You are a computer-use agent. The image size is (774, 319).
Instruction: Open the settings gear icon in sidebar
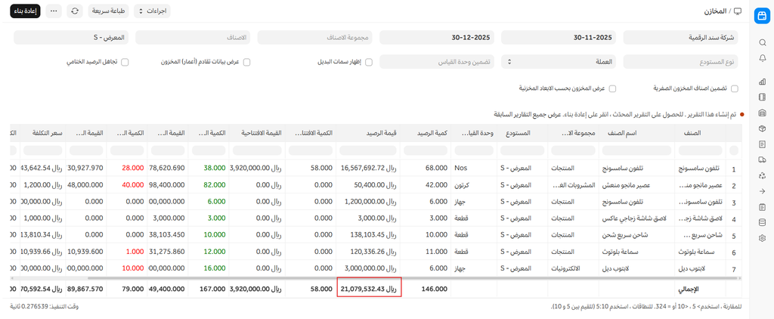tap(762, 238)
